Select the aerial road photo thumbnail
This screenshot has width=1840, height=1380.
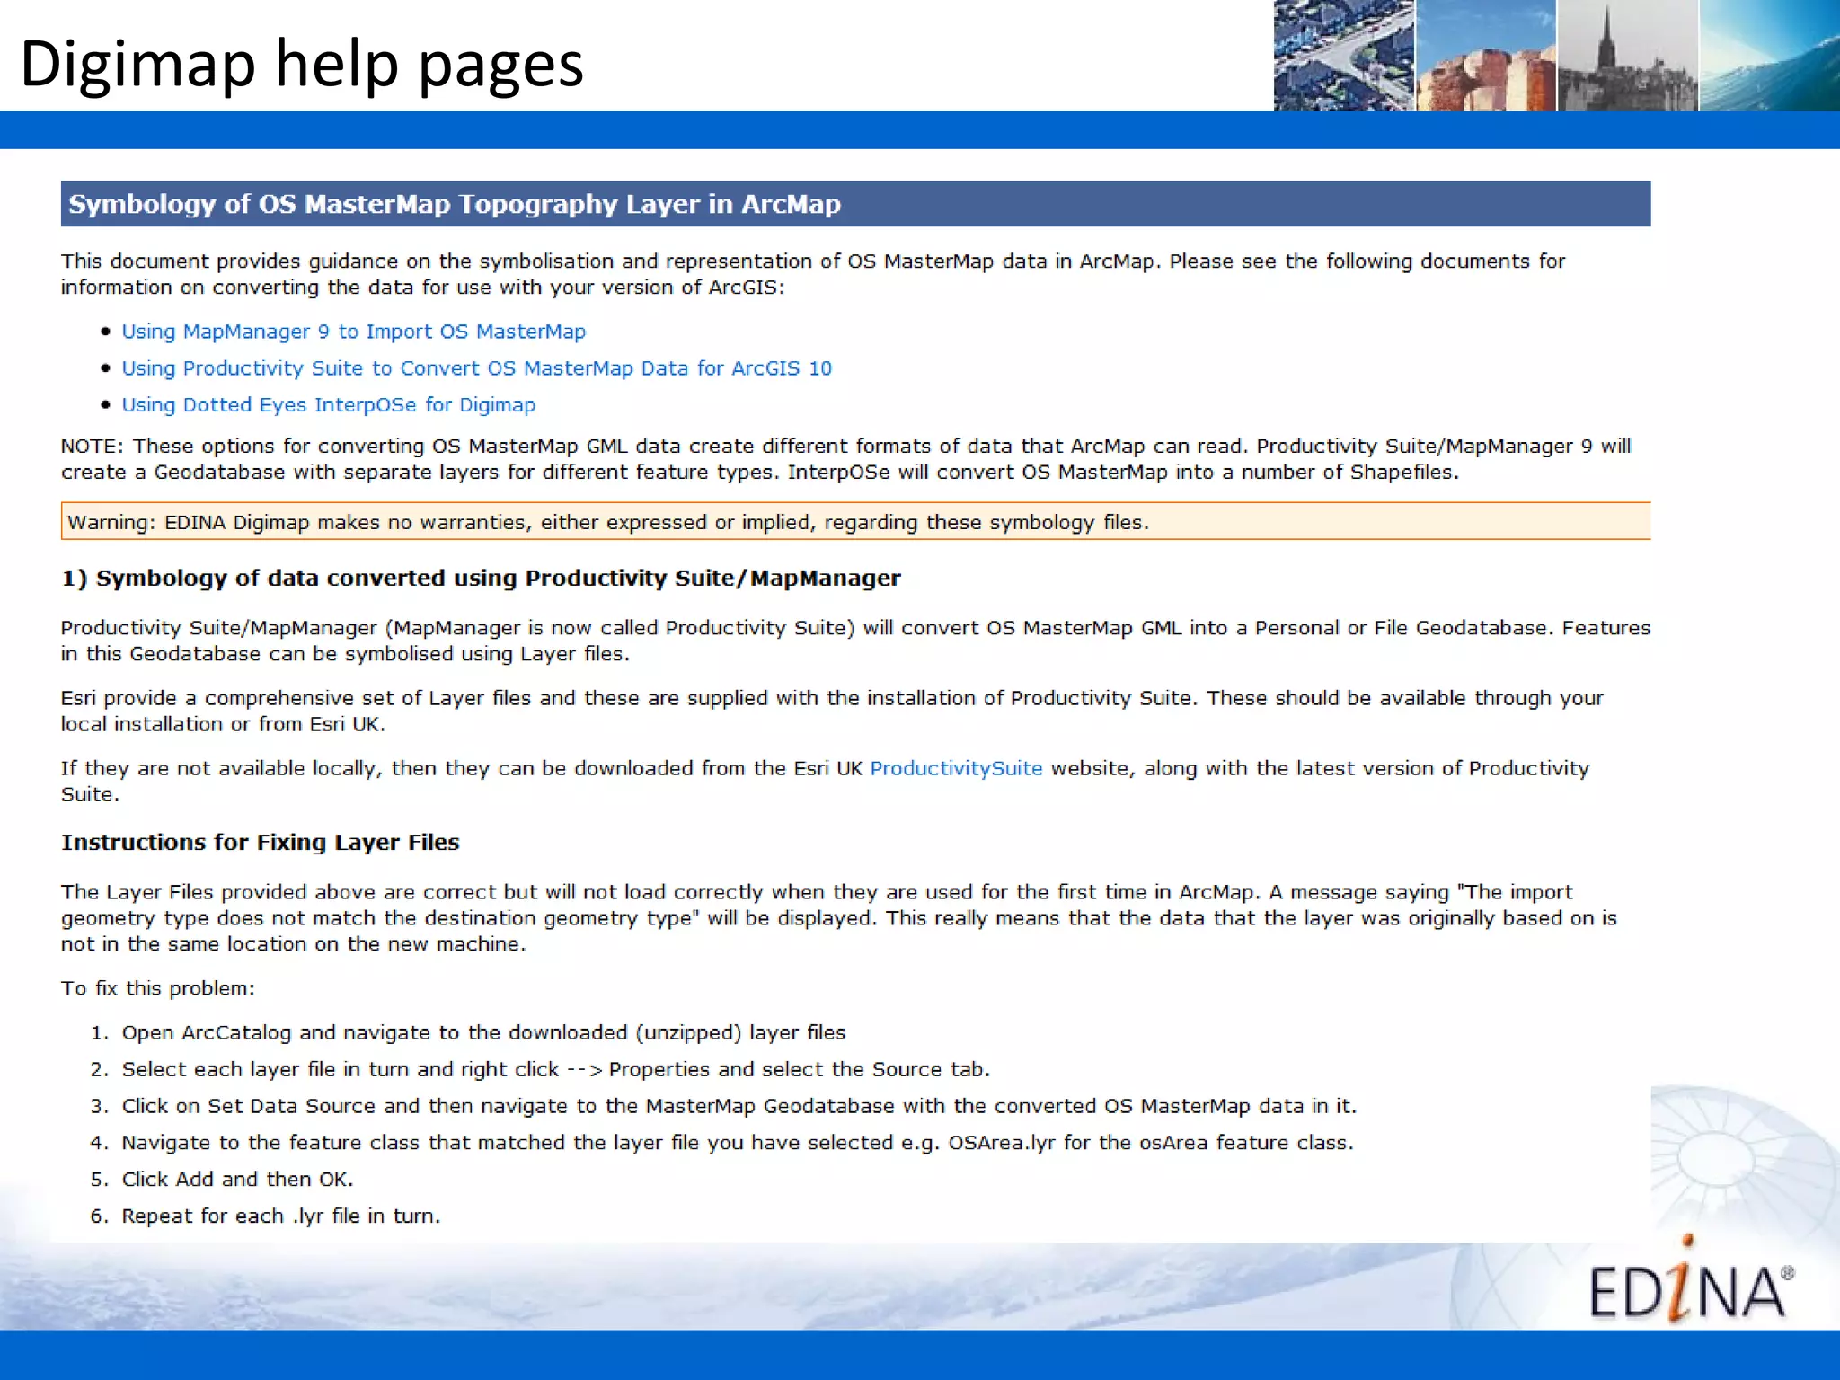point(1344,56)
